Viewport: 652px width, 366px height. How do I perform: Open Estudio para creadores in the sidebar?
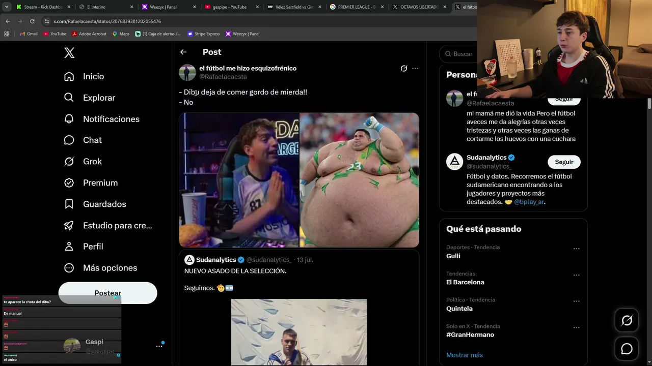[x=108, y=225]
